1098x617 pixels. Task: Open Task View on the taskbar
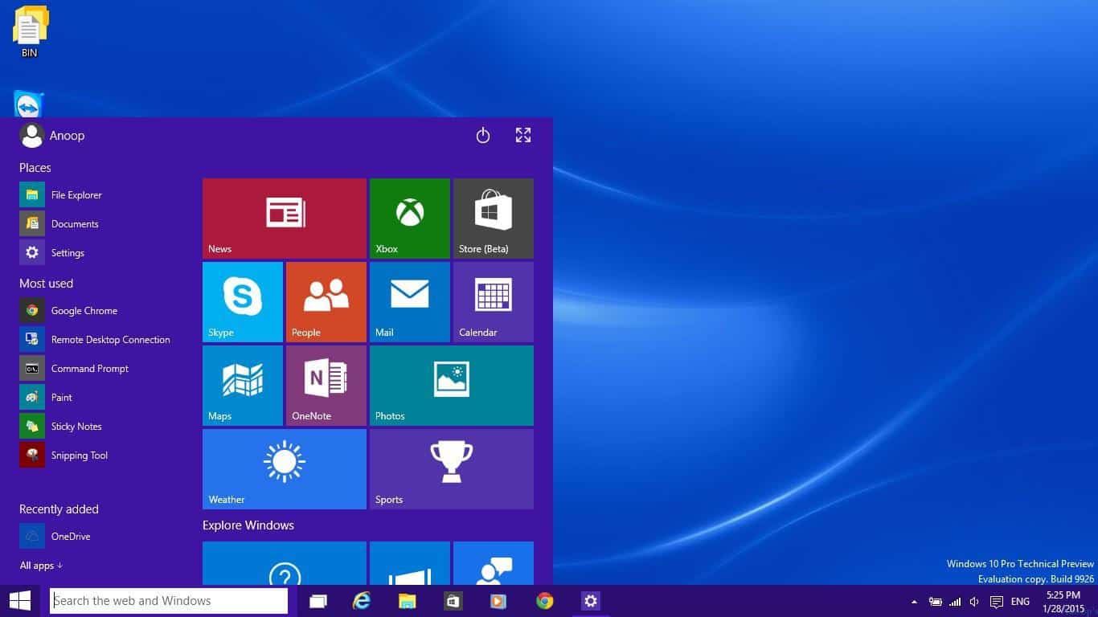click(318, 601)
